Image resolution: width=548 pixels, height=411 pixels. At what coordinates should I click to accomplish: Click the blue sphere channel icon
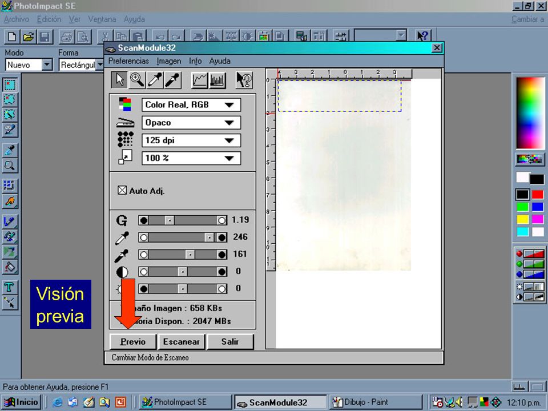tap(519, 275)
